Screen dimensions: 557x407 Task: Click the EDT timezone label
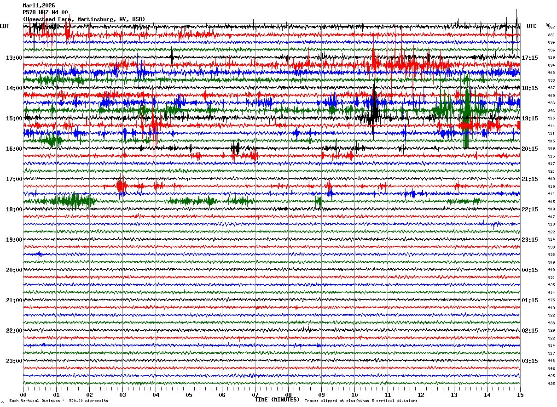[x=5, y=26]
